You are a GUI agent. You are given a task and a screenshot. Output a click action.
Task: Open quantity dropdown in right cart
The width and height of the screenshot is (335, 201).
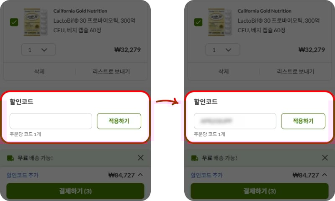click(223, 50)
